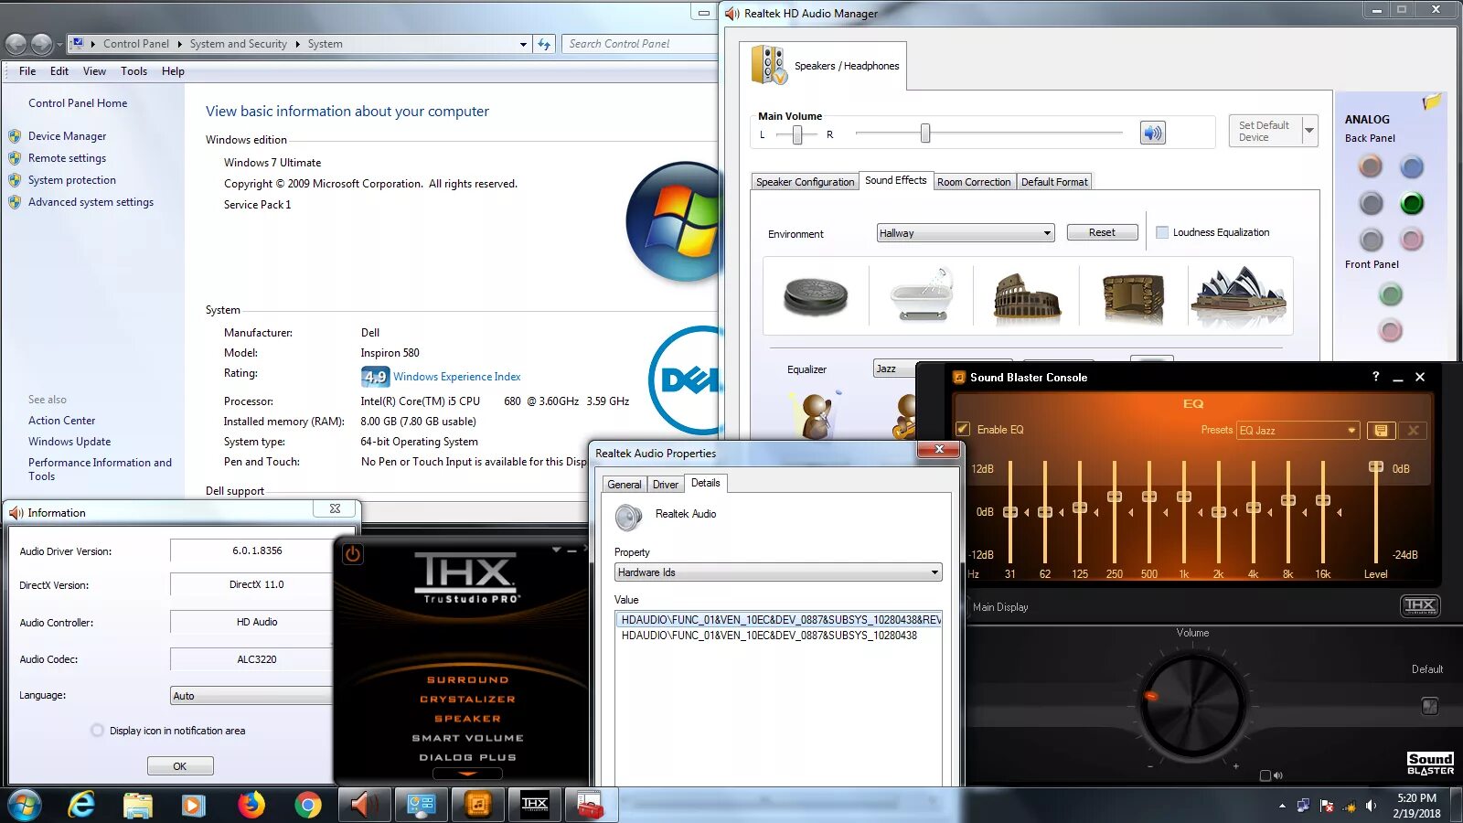Open Windows Media Player from the taskbar
Screen dimensions: 1463x823
tap(194, 805)
